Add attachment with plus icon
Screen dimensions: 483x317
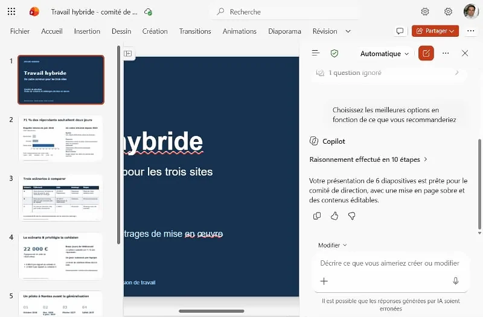324,281
